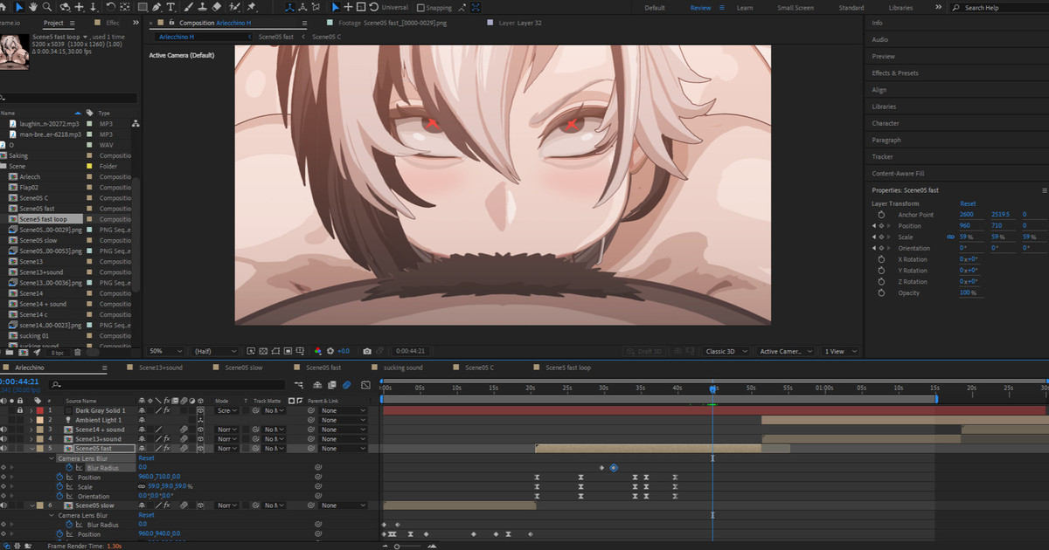The height and width of the screenshot is (550, 1049).
Task: Open the 1 View layout dropdown
Action: pyautogui.click(x=840, y=351)
